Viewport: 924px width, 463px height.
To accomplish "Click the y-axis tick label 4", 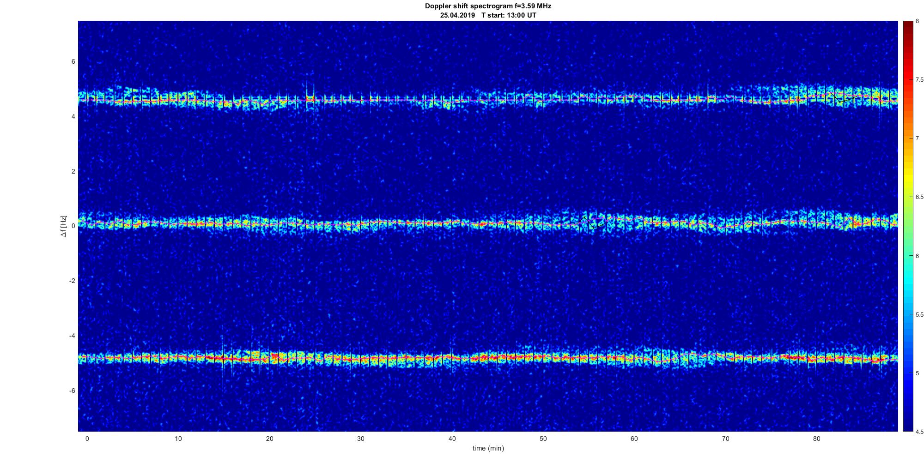I will (73, 117).
